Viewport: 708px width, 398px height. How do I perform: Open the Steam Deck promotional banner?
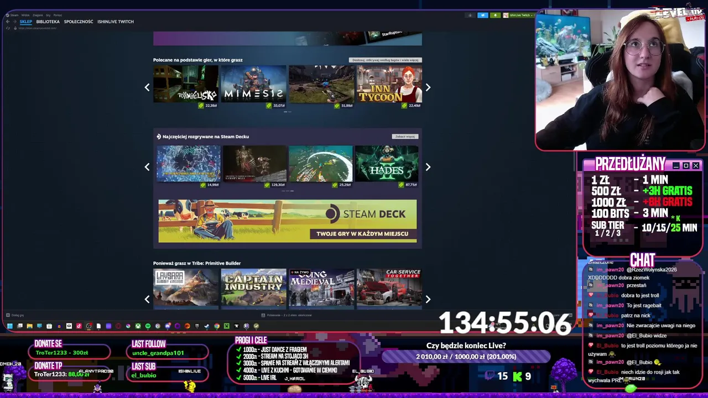288,221
